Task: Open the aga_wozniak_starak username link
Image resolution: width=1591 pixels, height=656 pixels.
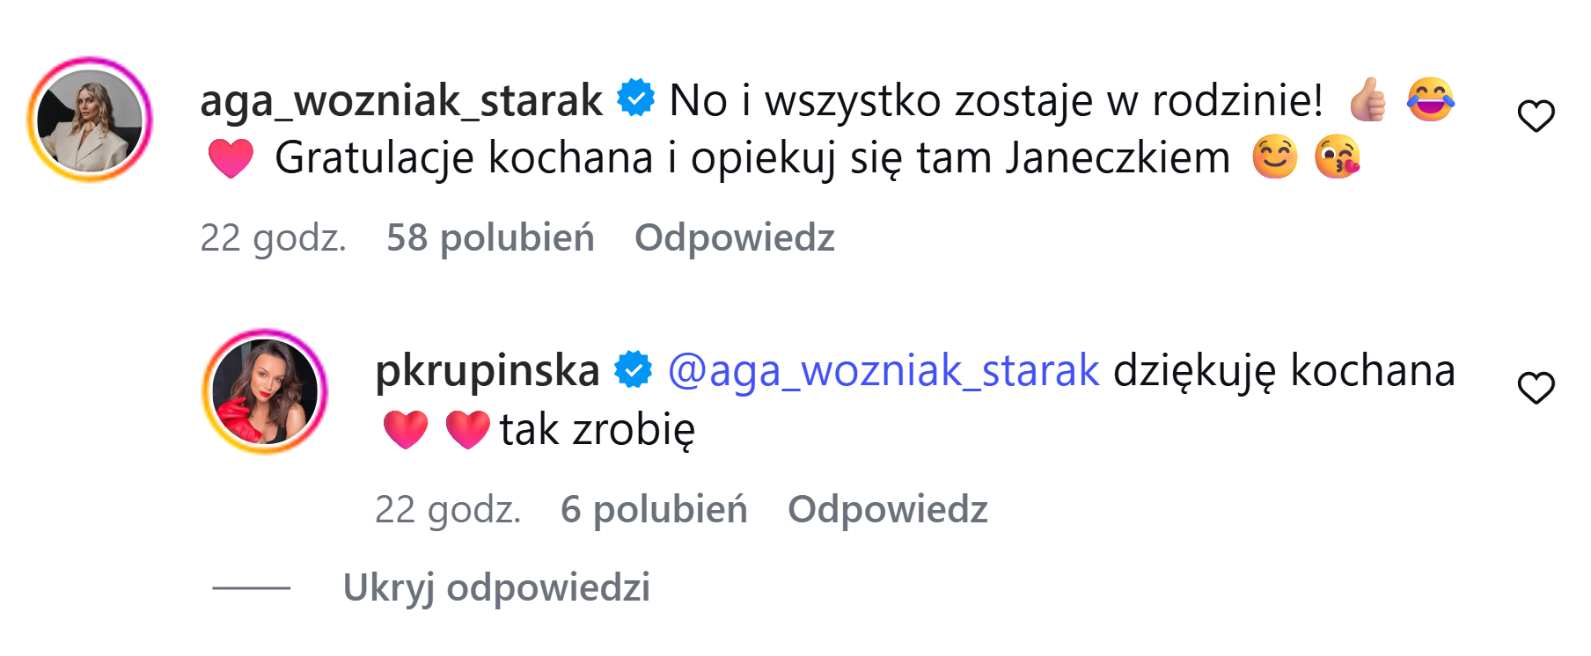Action: pyautogui.click(x=400, y=100)
